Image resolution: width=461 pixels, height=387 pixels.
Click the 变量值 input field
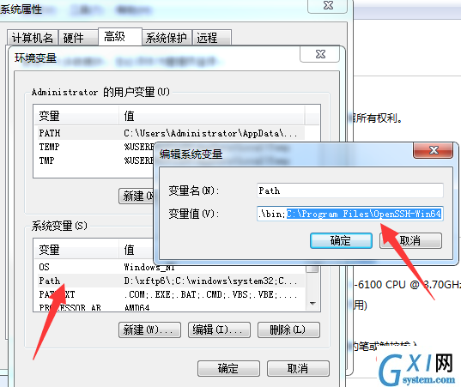(350, 214)
